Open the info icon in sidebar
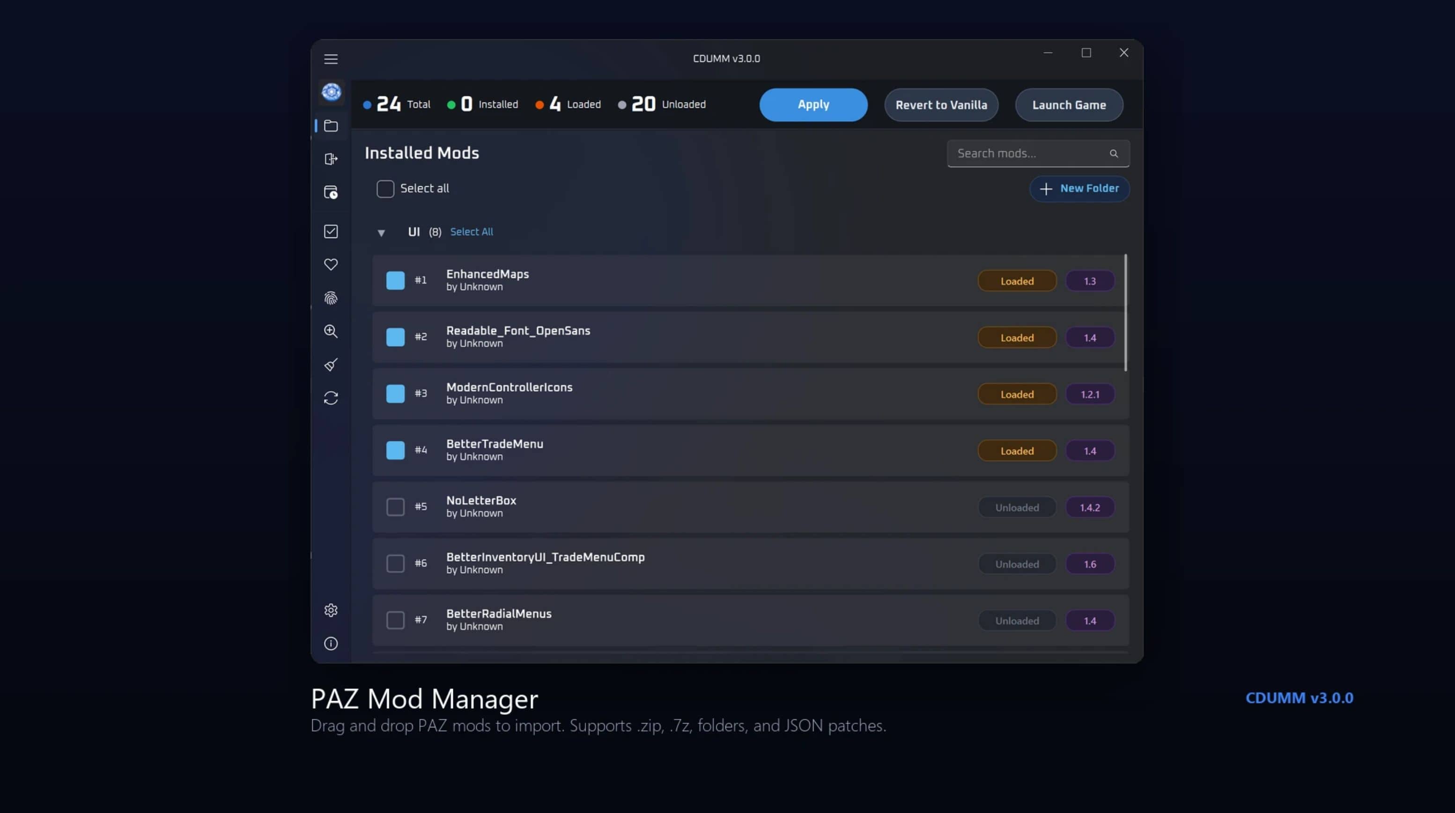Screen dimensions: 1455x813 coord(331,644)
